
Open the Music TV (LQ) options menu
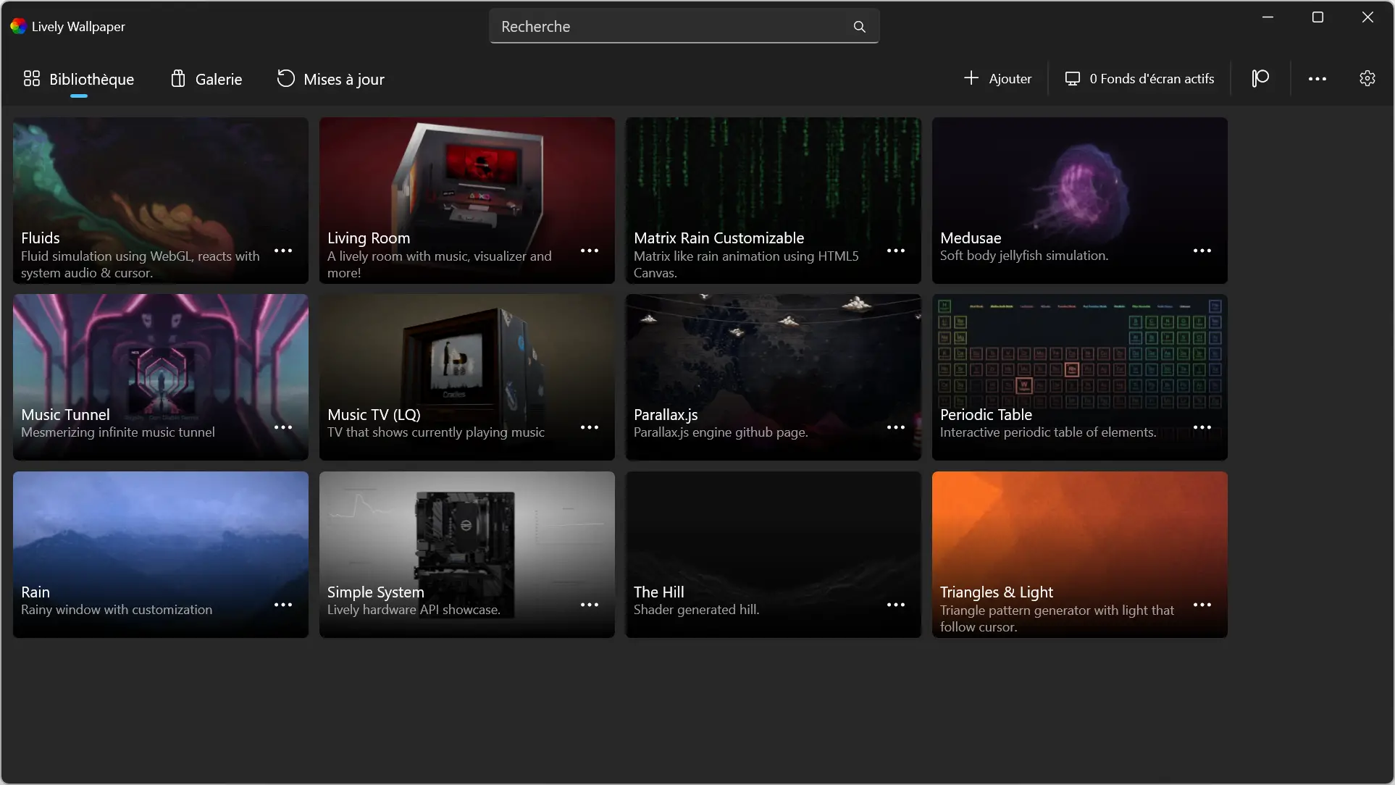[590, 428]
